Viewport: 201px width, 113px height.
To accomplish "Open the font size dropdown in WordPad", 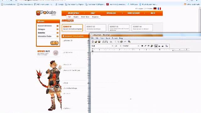I will pos(120,46).
